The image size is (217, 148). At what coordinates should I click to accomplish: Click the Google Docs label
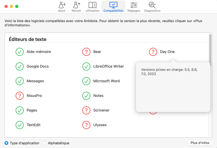(38, 66)
